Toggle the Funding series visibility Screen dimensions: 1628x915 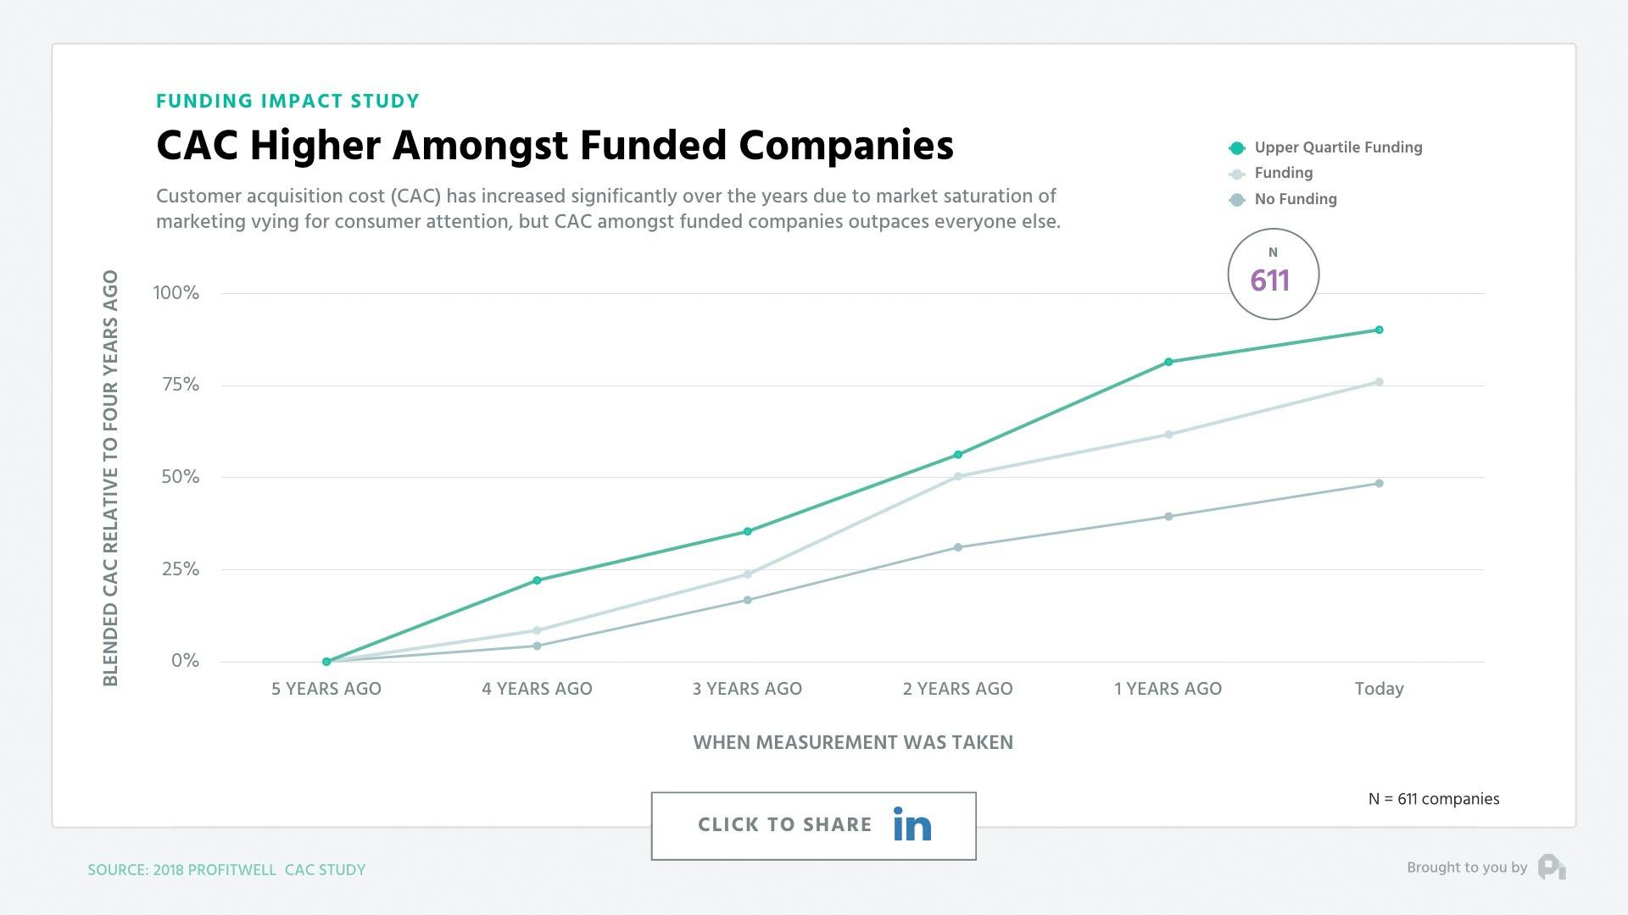(1283, 173)
